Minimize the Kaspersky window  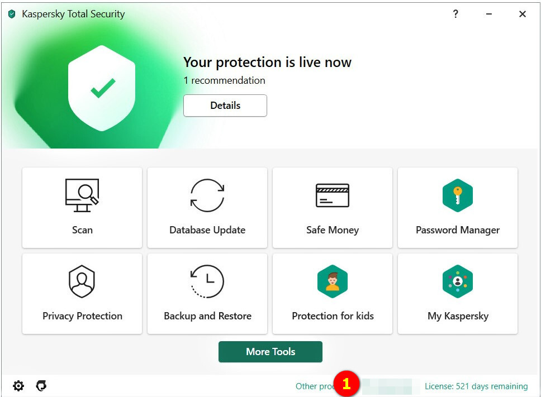[489, 14]
